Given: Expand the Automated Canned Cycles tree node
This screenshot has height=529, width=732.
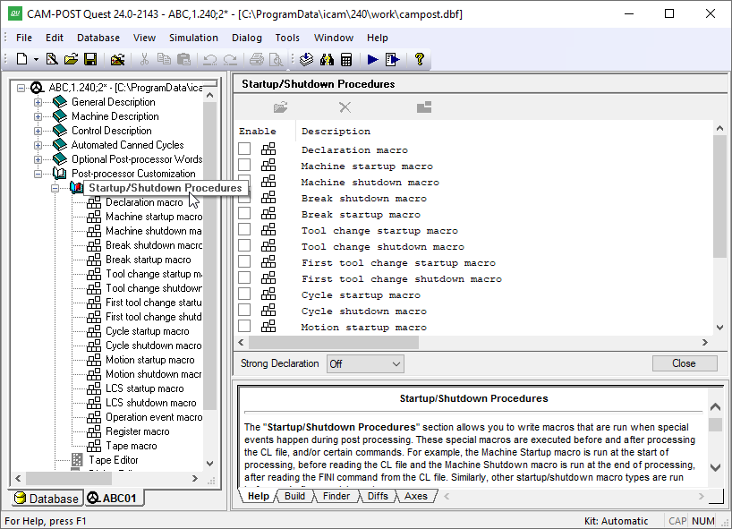Looking at the screenshot, I should 38,145.
